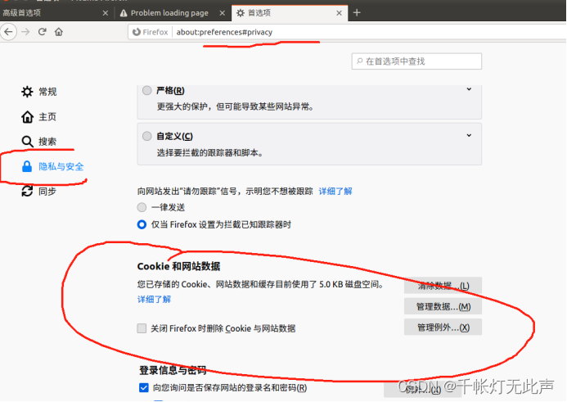Open the 主页 preferences category
This screenshot has height=402, width=567.
38,117
